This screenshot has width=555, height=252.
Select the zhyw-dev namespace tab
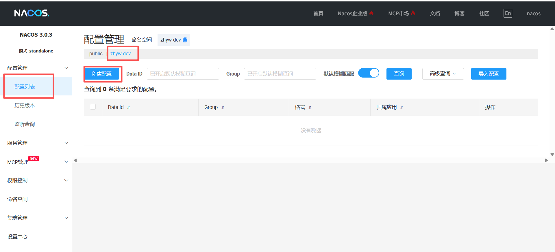[121, 54]
